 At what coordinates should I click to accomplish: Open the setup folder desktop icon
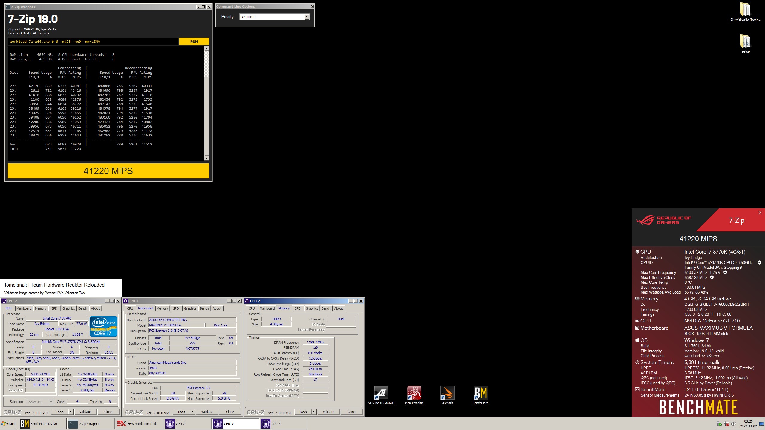point(745,43)
